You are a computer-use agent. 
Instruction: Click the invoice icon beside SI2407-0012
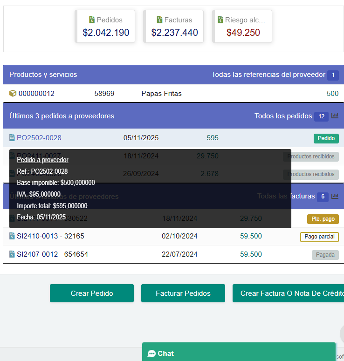click(12, 254)
